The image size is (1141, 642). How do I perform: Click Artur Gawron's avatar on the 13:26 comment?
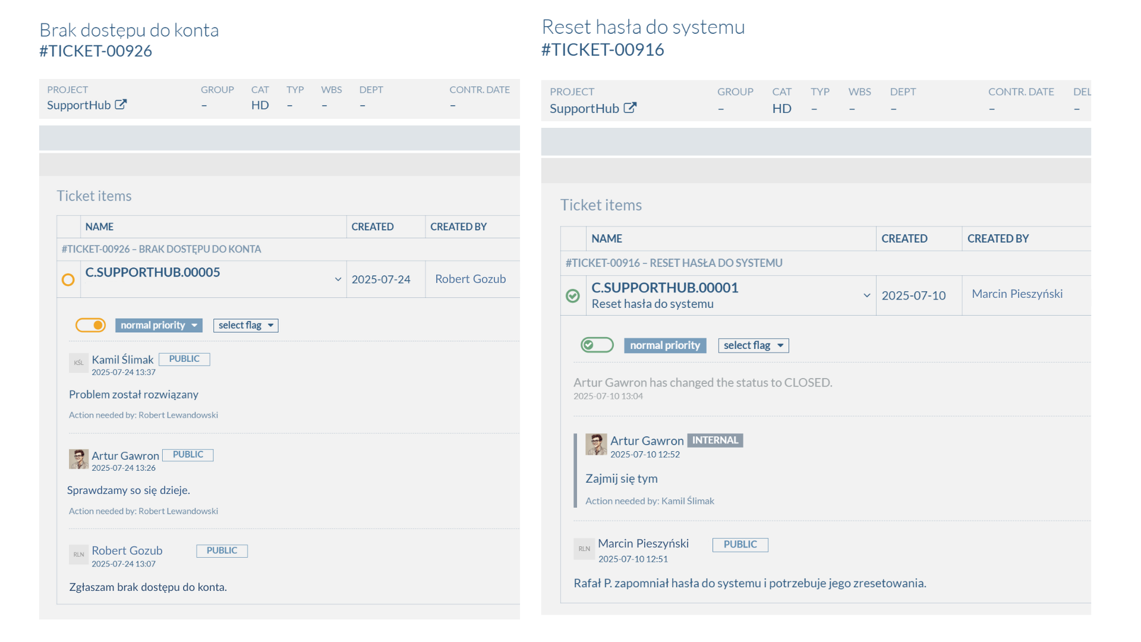(78, 459)
